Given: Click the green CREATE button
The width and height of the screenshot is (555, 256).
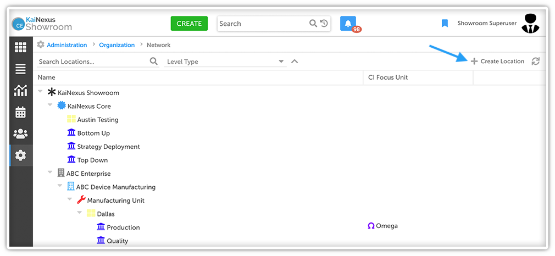Looking at the screenshot, I should coord(189,24).
